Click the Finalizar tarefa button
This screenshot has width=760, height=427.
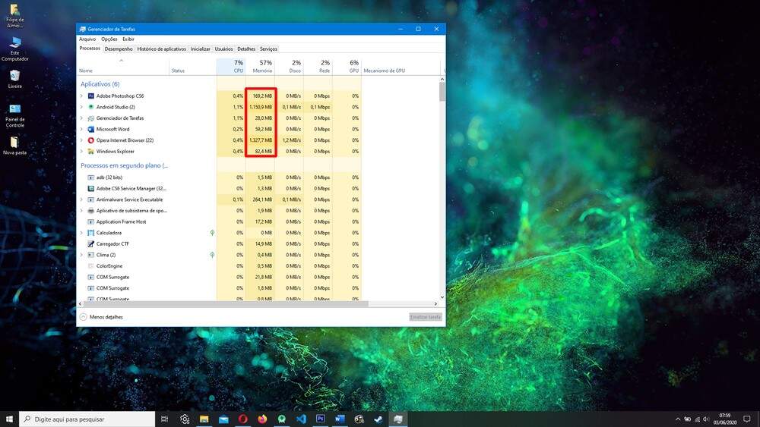[x=425, y=317]
